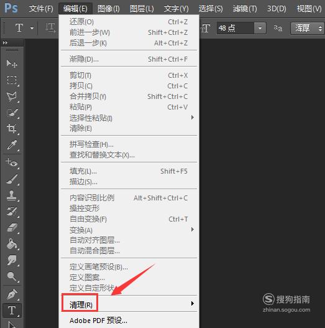Image resolution: width=325 pixels, height=328 pixels.
Task: Select the Path Selection tool
Action: pos(12,324)
